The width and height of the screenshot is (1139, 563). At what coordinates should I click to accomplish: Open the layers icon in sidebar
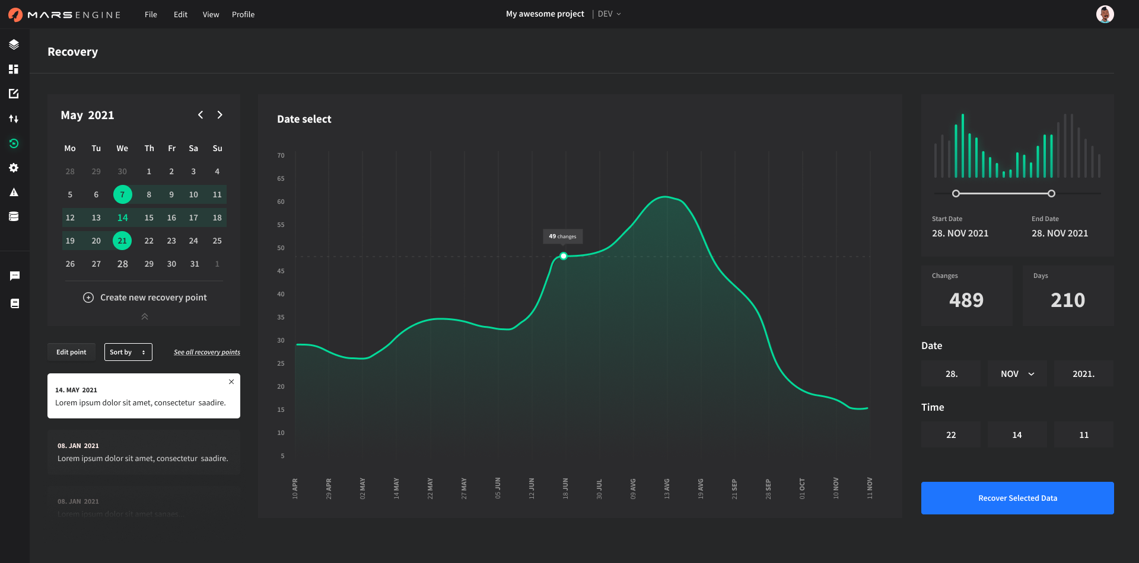click(14, 44)
